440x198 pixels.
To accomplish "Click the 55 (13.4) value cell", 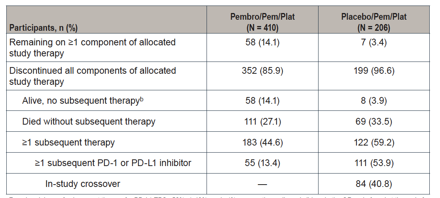I will coord(263,163).
